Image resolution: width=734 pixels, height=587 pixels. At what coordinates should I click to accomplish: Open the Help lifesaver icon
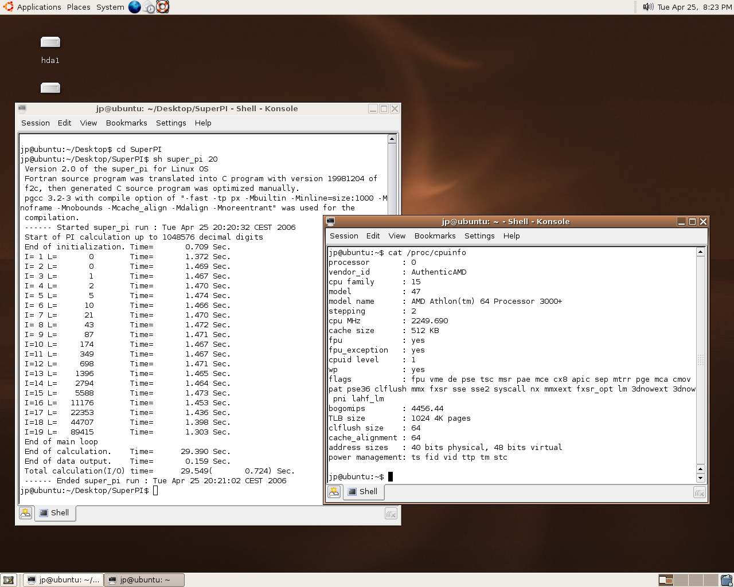click(x=163, y=7)
